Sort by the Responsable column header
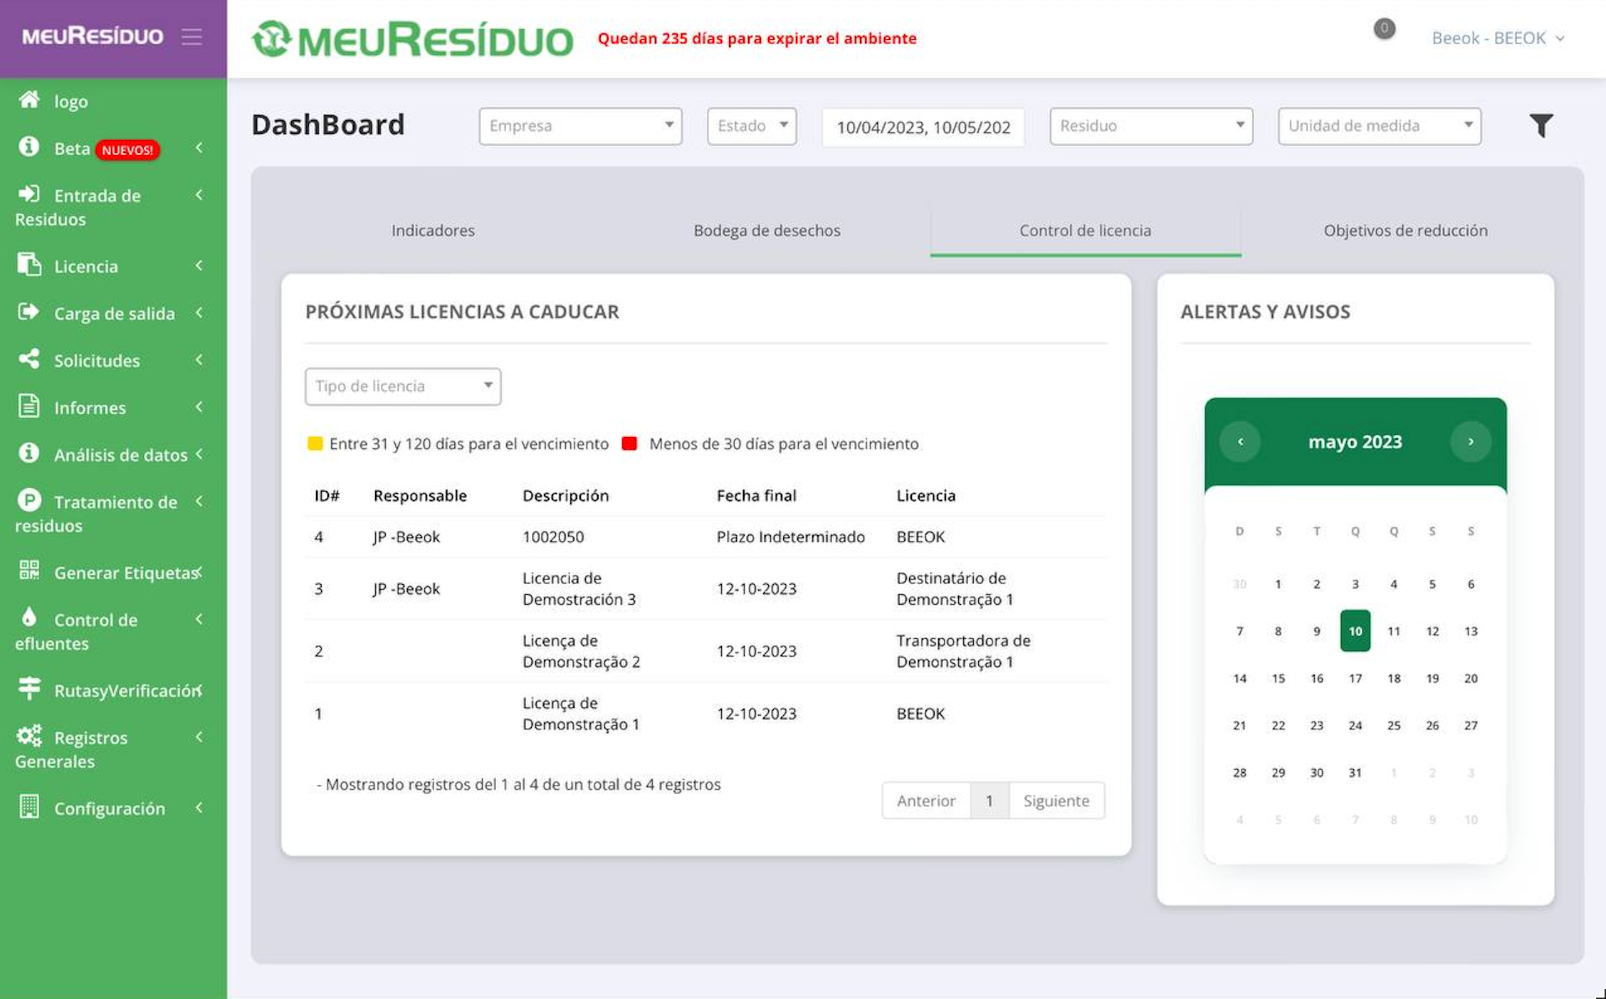The width and height of the screenshot is (1606, 999). (x=420, y=495)
